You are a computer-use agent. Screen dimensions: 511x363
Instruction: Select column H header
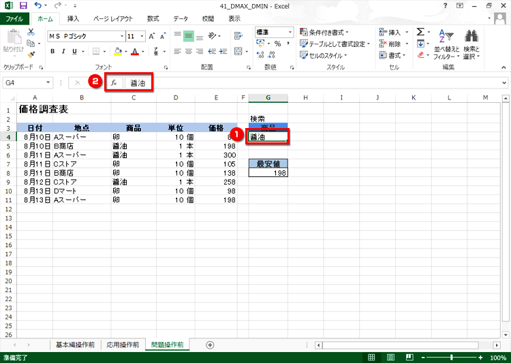point(305,98)
